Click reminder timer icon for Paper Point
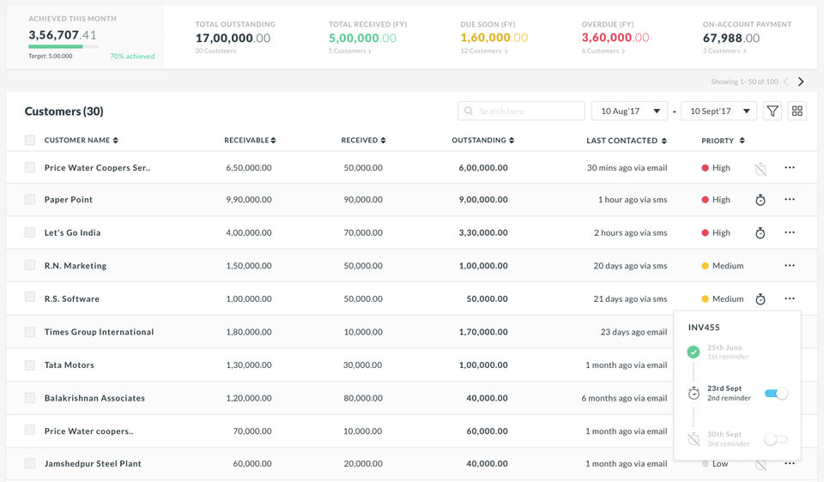The image size is (824, 482). [760, 200]
